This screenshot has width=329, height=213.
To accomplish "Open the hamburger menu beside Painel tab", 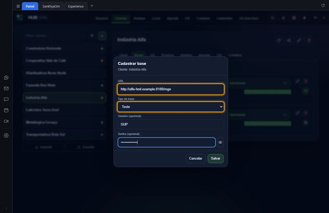I will (x=18, y=6).
